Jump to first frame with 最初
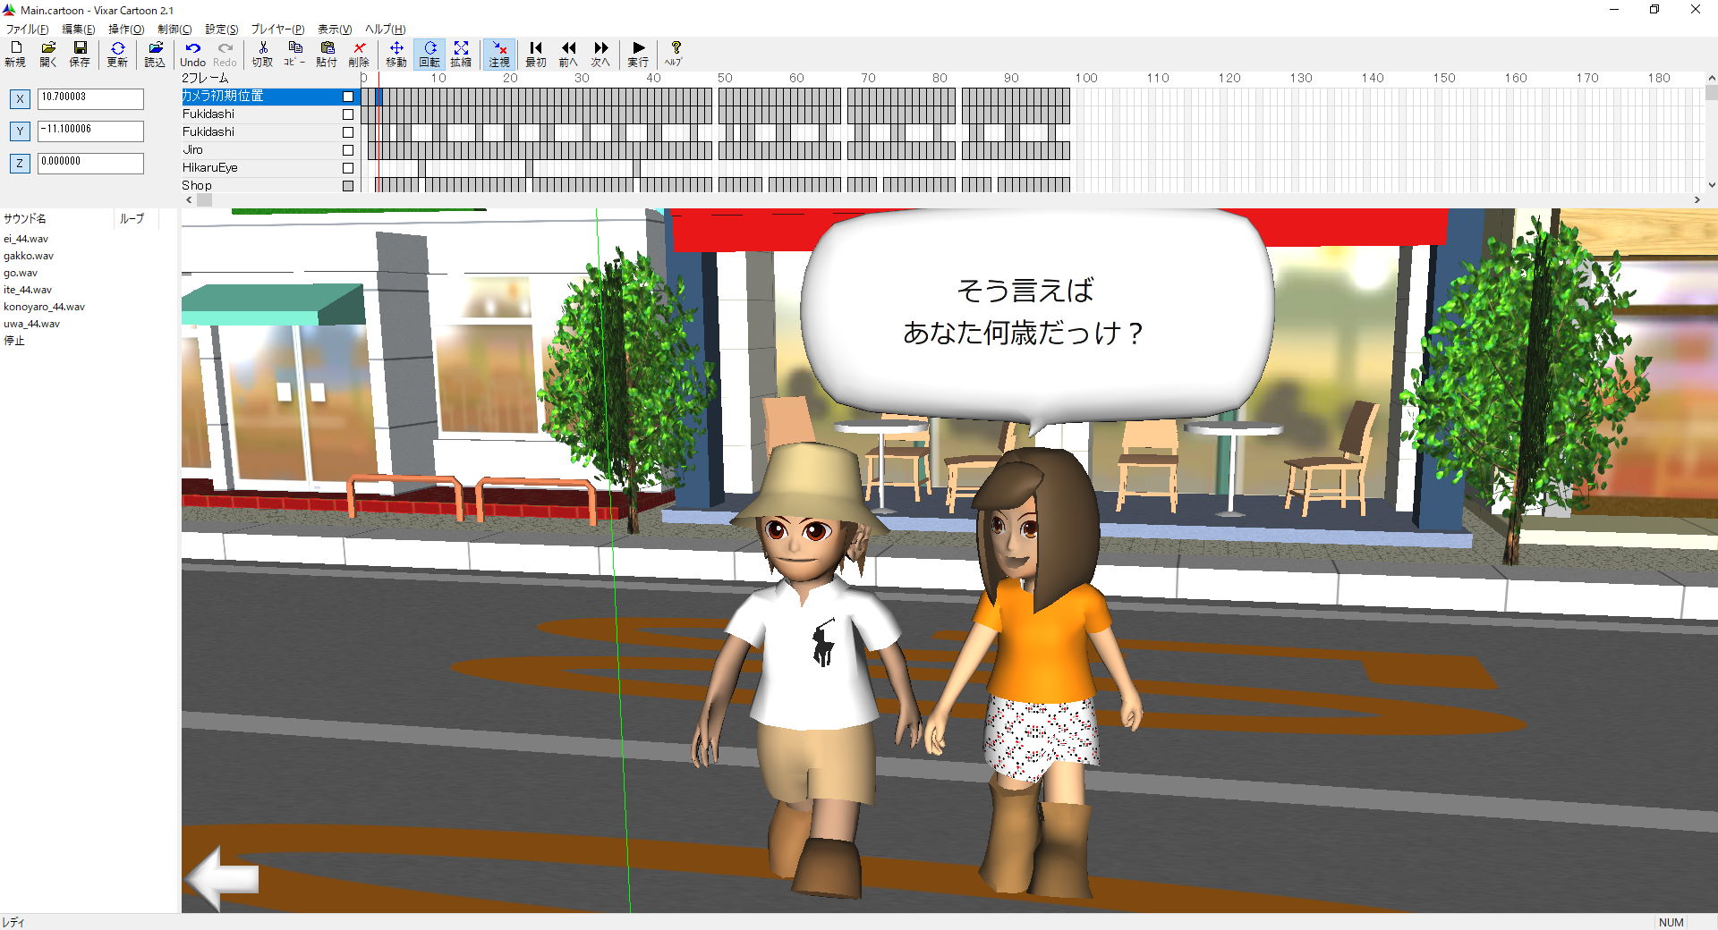Image resolution: width=1718 pixels, height=930 pixels. (535, 54)
